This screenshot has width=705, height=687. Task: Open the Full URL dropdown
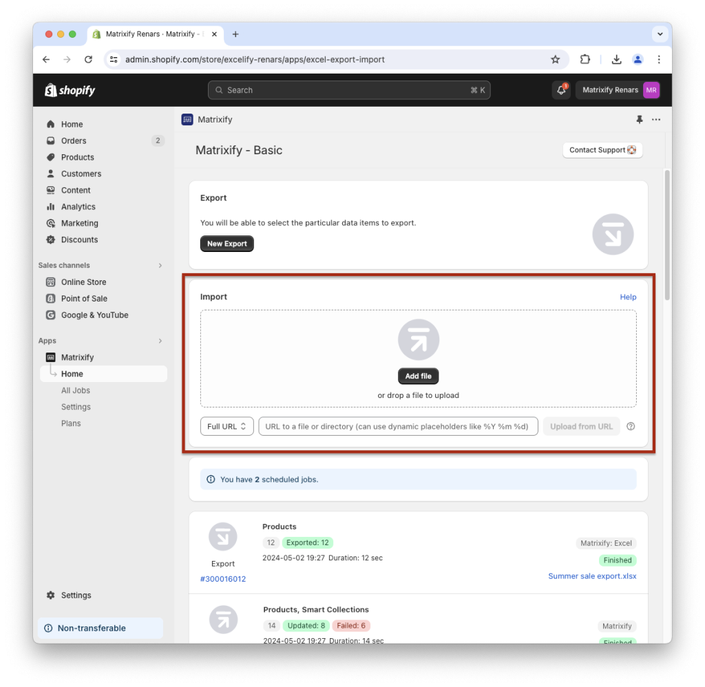(227, 426)
